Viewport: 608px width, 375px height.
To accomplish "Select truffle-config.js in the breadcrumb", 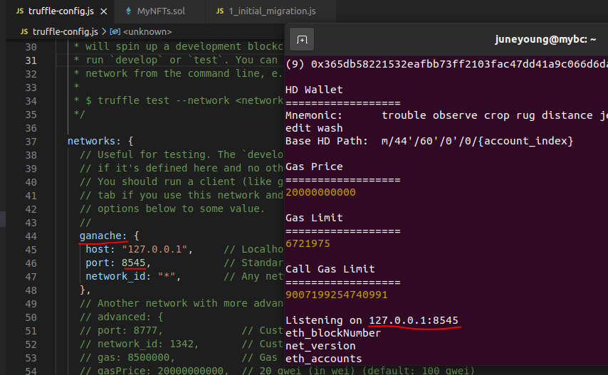I will click(x=65, y=32).
